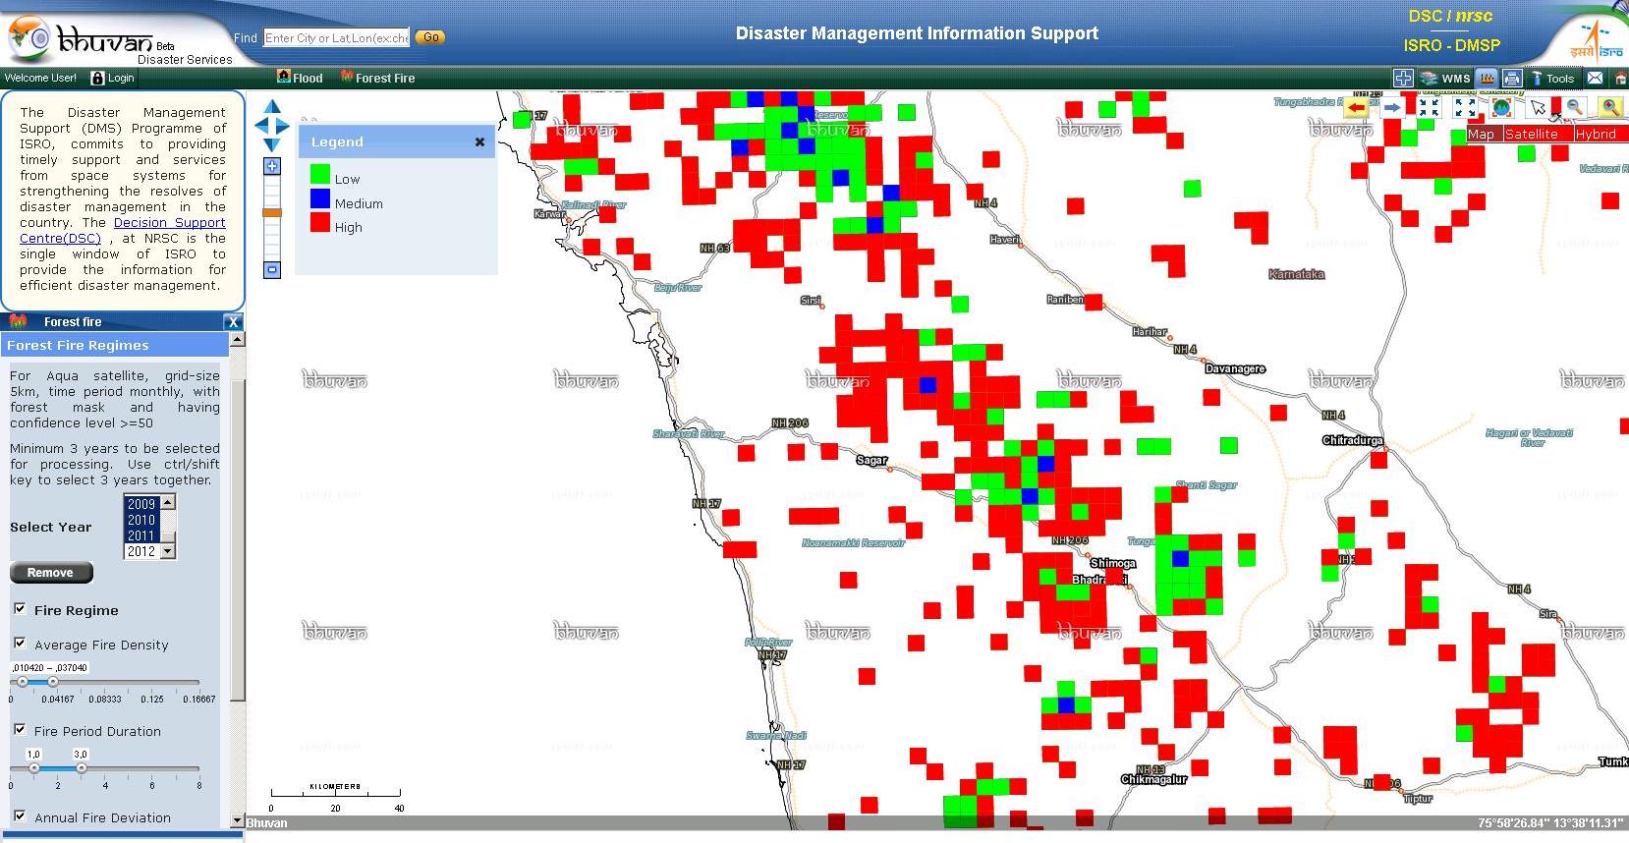Pan the map up
The image size is (1629, 843).
tap(272, 107)
